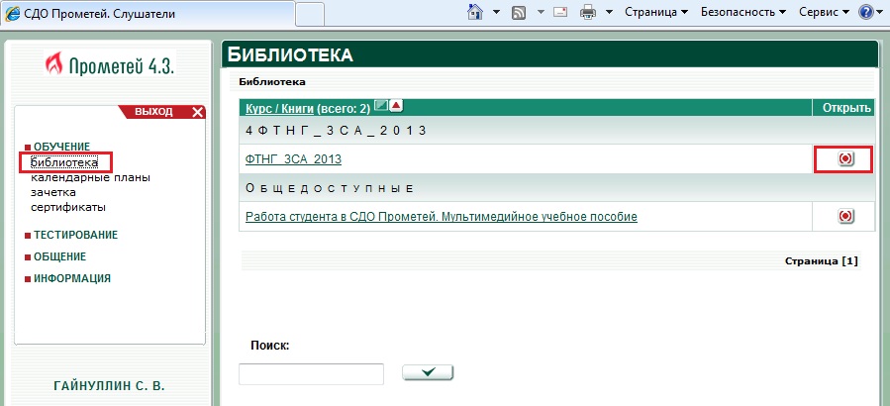Expand the print options dropdown arrow
The height and width of the screenshot is (406, 890).
609,13
